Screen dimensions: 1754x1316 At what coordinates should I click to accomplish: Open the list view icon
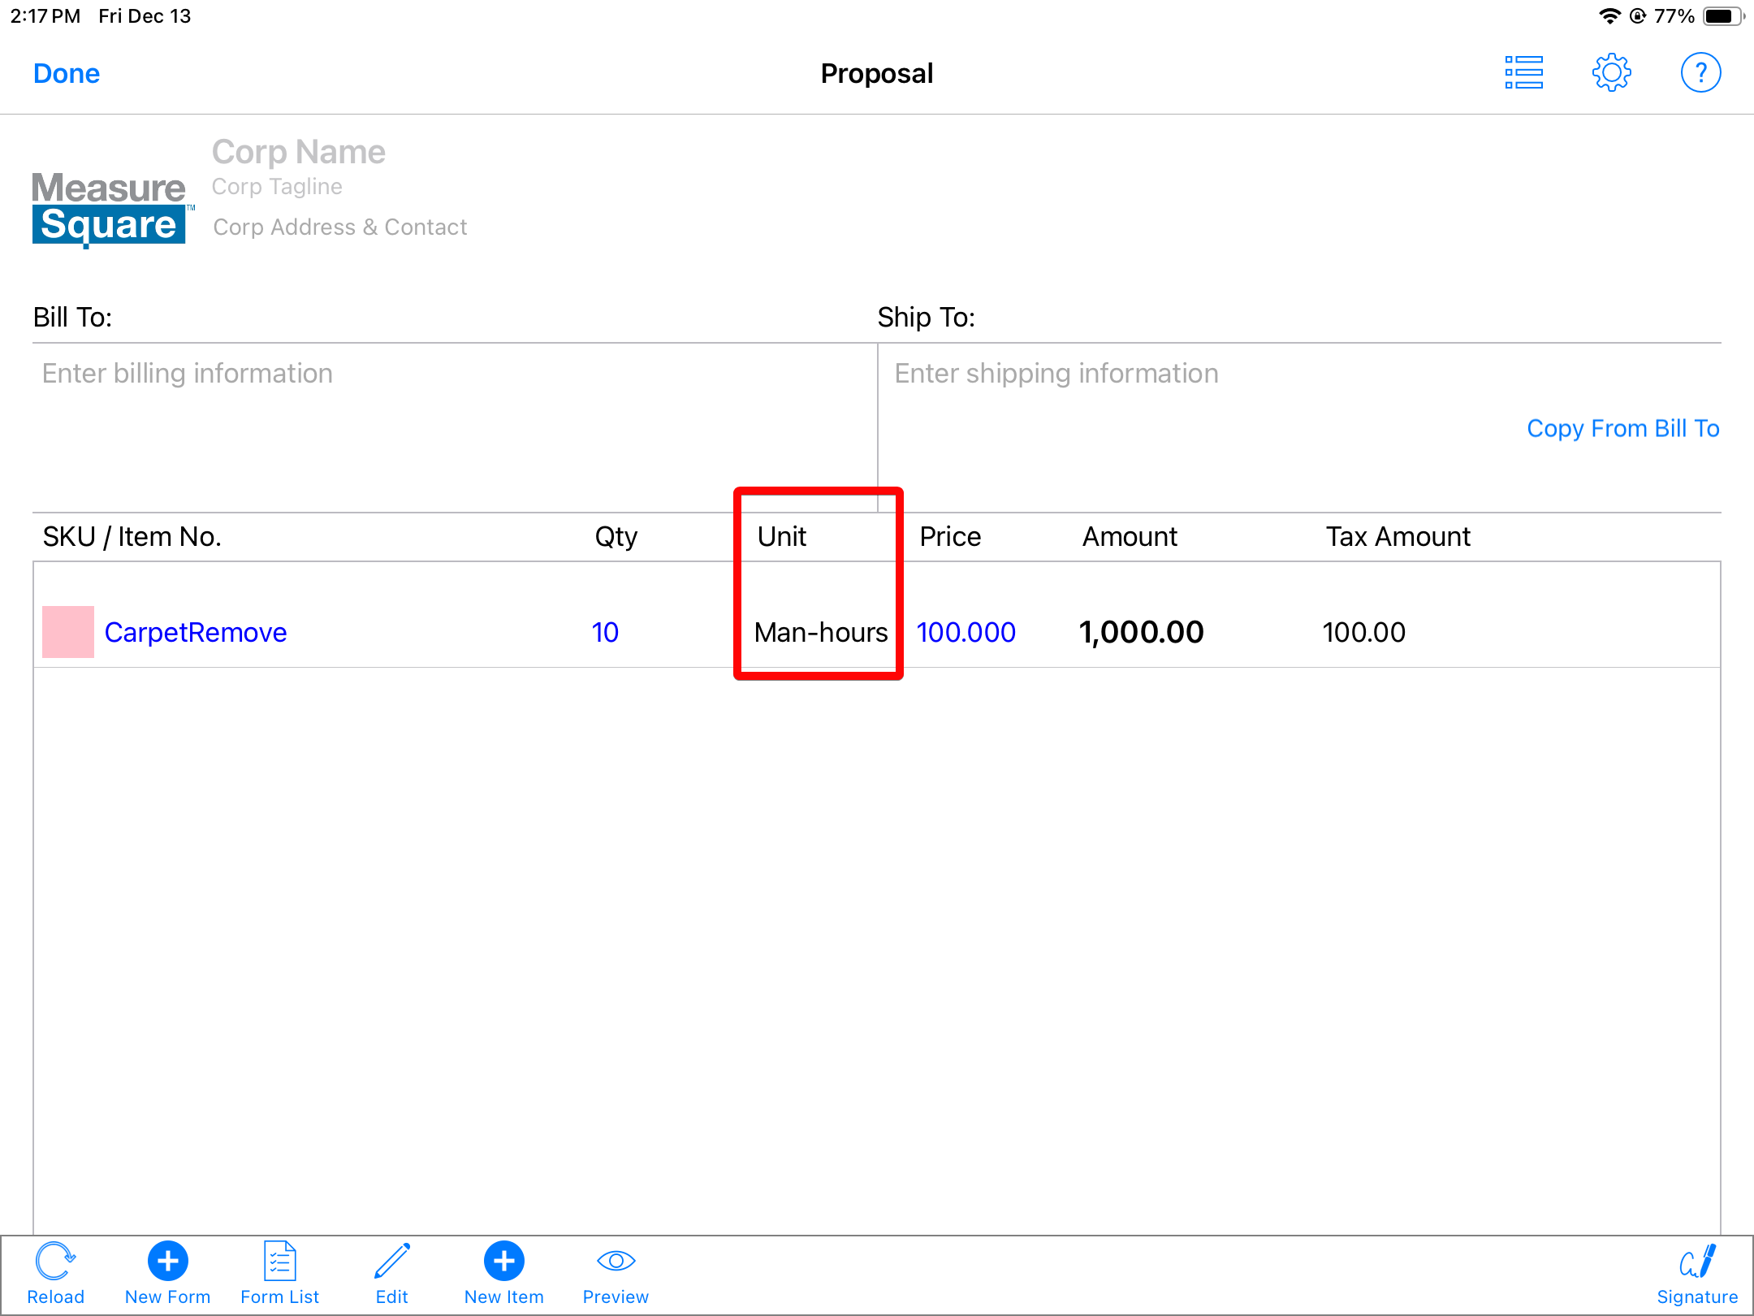coord(1523,73)
